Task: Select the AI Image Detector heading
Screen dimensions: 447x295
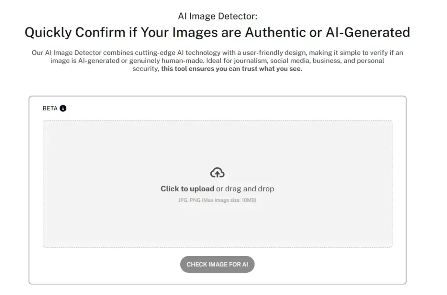Action: [217, 16]
